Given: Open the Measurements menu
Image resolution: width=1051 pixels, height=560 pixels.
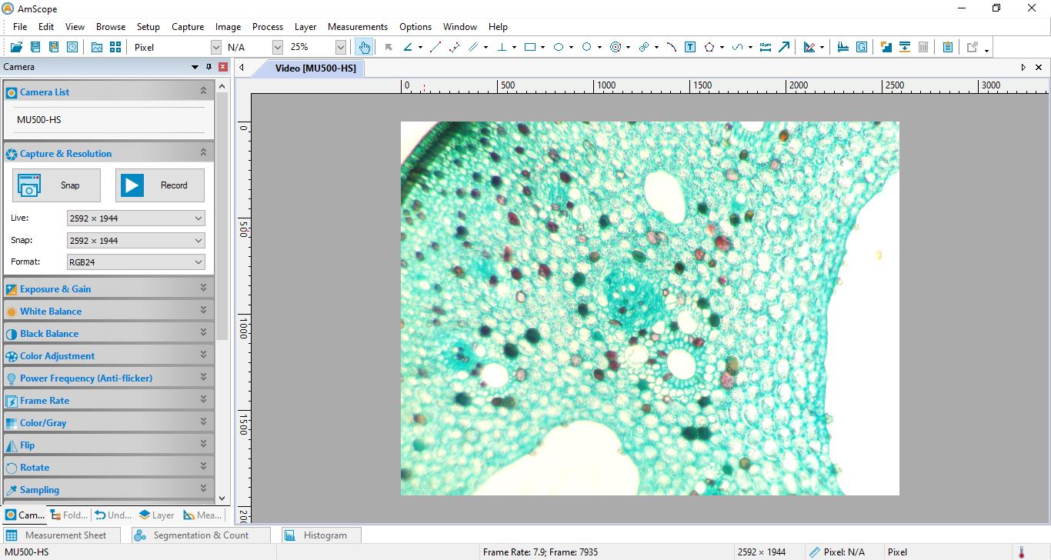Looking at the screenshot, I should tap(357, 26).
